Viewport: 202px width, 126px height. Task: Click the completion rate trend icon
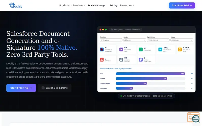160,49
